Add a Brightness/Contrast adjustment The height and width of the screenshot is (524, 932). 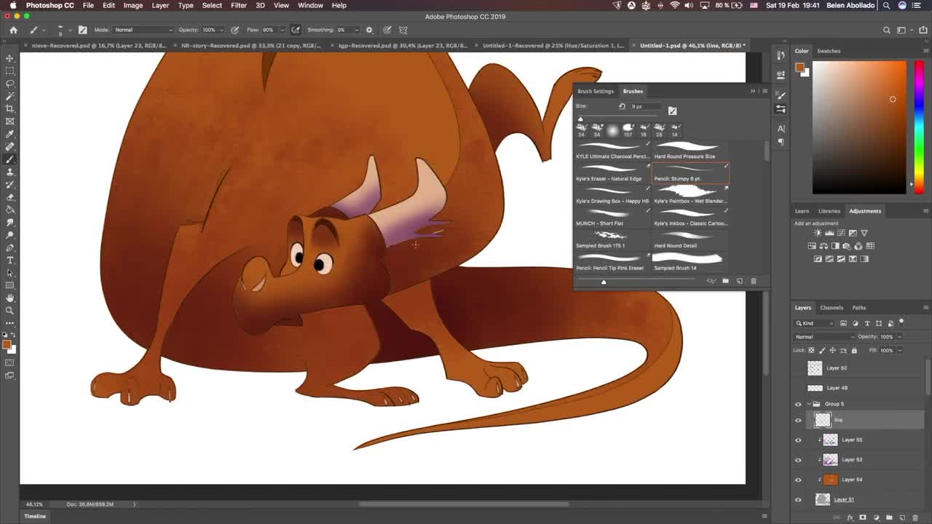coord(818,233)
